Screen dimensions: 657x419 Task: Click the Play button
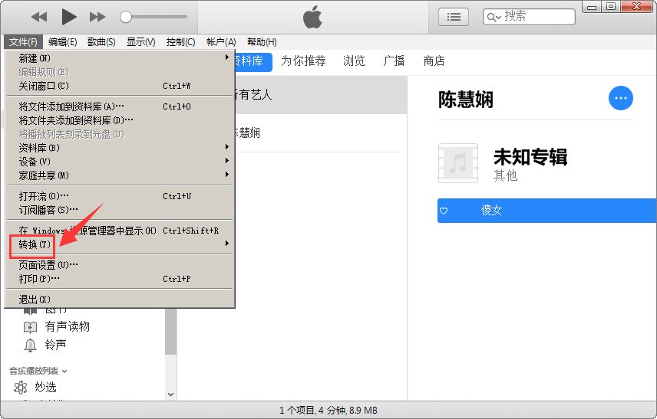coord(69,16)
